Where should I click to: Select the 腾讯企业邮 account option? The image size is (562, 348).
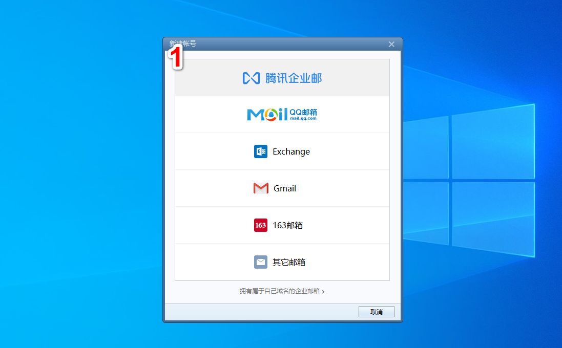click(x=282, y=78)
